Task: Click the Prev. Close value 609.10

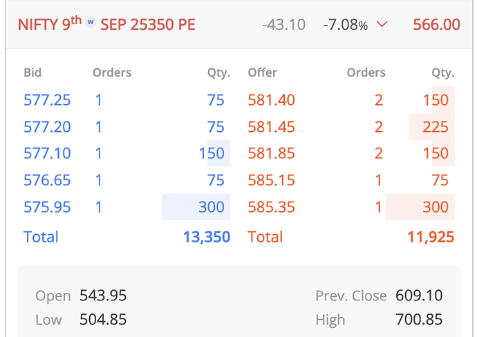Action: (x=419, y=296)
